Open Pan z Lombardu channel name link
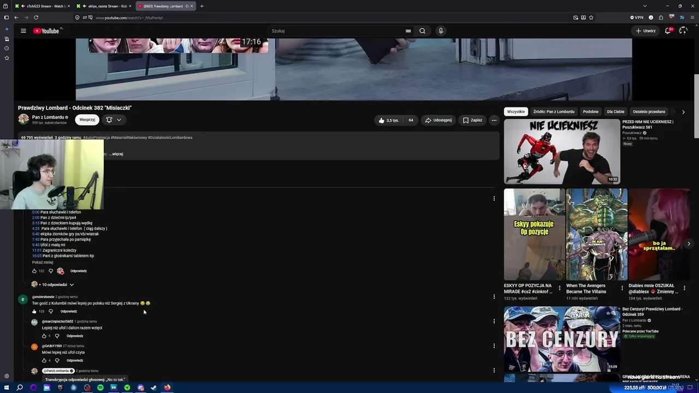Image resolution: width=699 pixels, height=393 pixels. 49,117
